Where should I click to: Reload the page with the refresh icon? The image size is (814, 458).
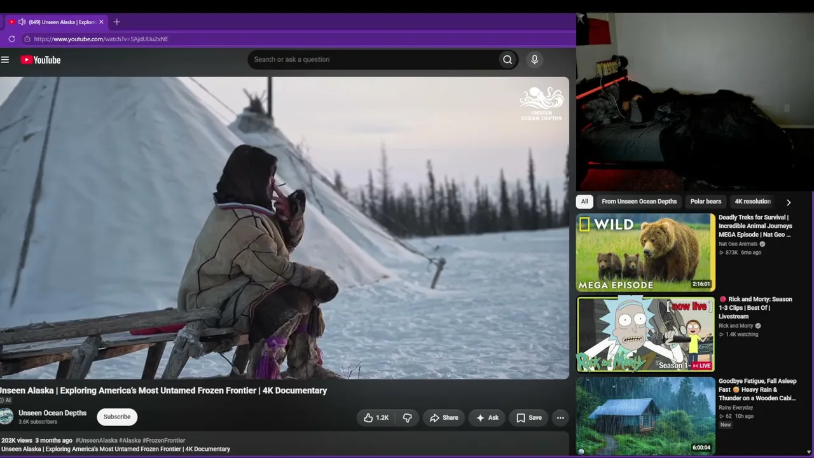click(11, 39)
